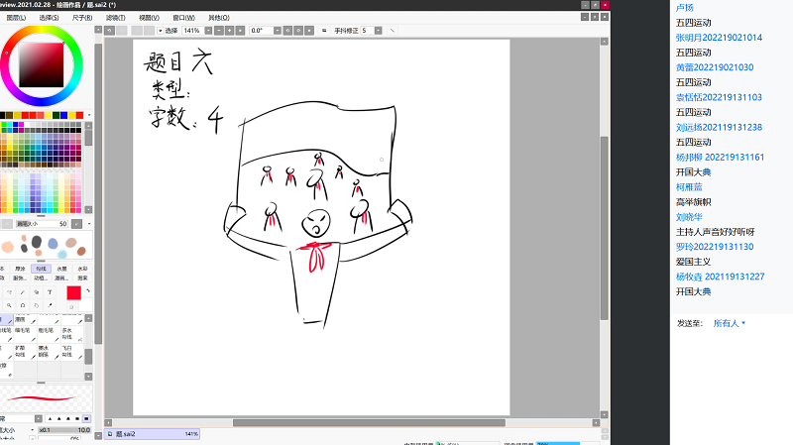Viewport: 793px width, 445px height.
Task: Switch to the 图案 brush group tab
Action: click(82, 278)
